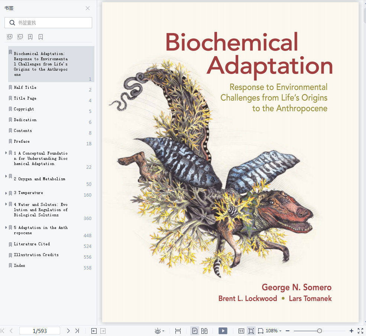This screenshot has height=336, width=366.
Task: Expand all bookmarks icon
Action: click(x=10, y=37)
